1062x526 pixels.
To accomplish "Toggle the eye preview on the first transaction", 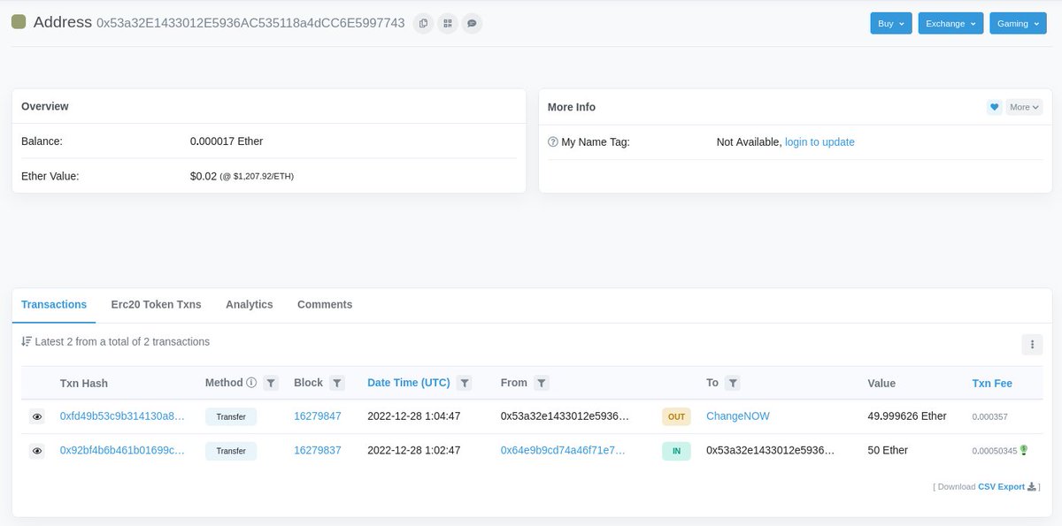I will pyautogui.click(x=36, y=415).
